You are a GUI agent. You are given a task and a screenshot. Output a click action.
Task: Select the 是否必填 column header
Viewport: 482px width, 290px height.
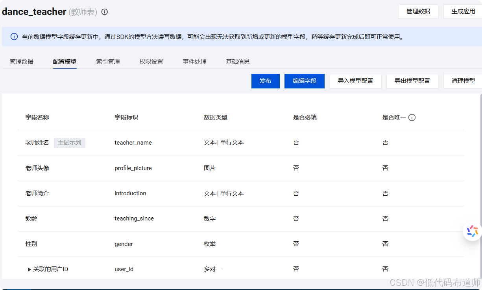tap(305, 117)
